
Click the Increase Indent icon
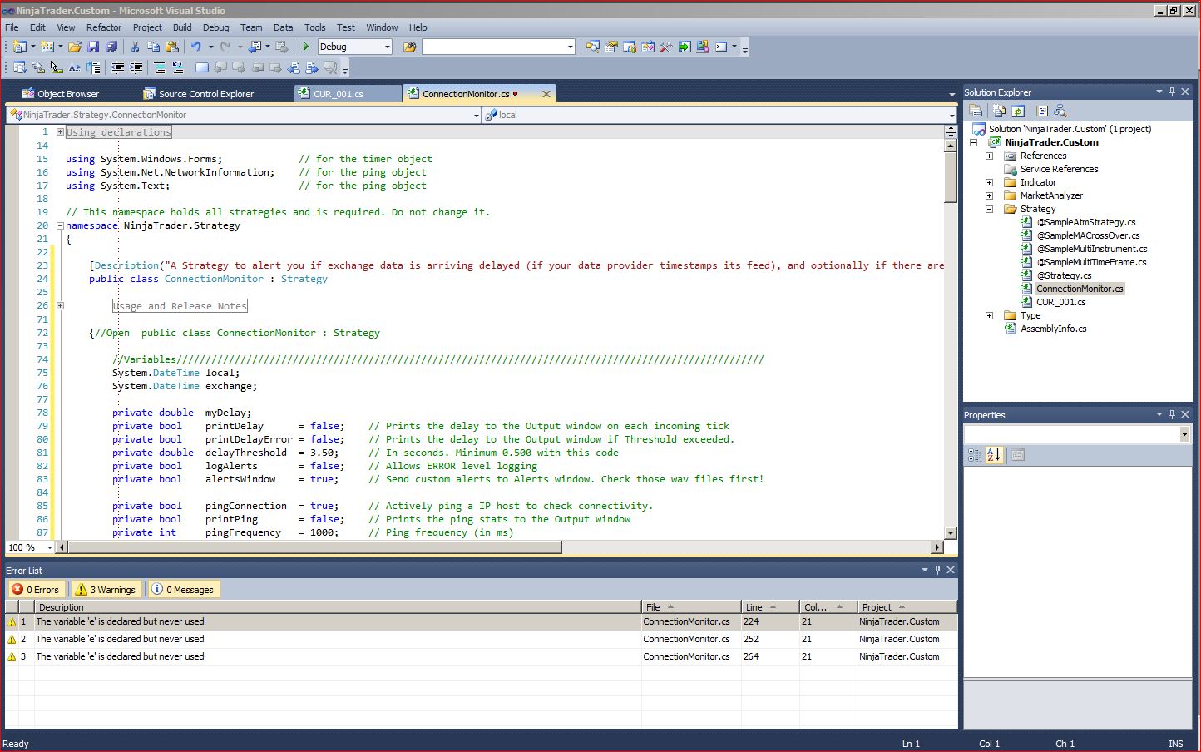coord(136,67)
